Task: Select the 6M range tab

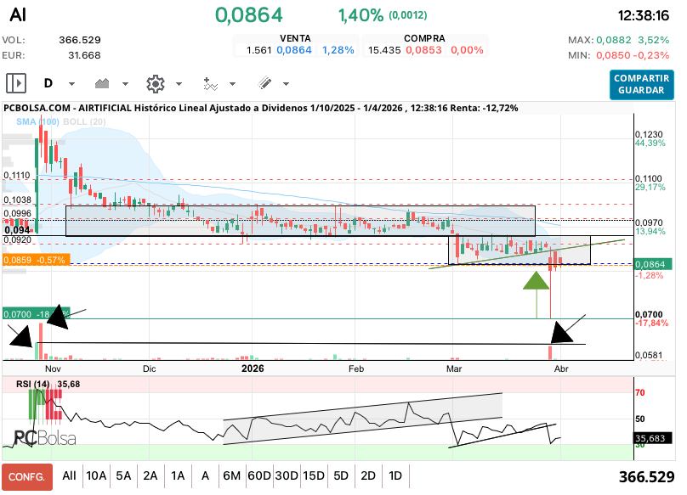Action: click(231, 476)
